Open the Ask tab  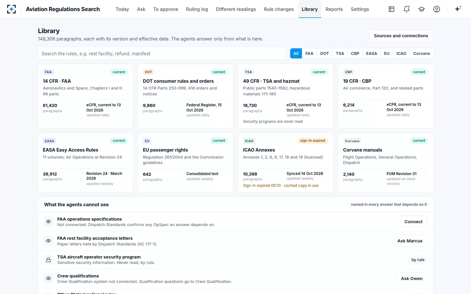click(x=141, y=9)
